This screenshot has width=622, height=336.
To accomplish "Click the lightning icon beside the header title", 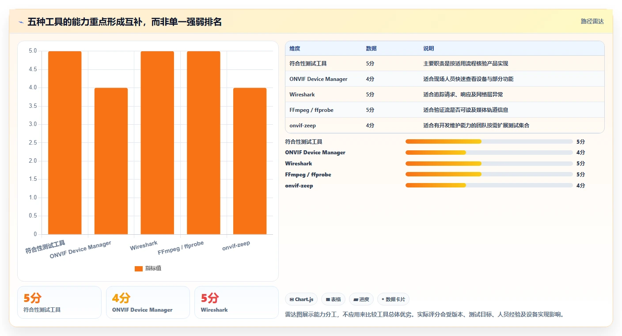I will pyautogui.click(x=21, y=22).
